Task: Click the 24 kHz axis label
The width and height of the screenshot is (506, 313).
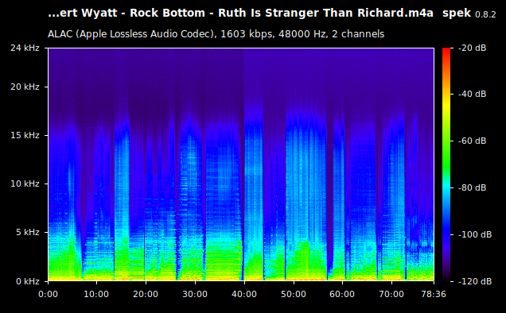Action: [25, 48]
